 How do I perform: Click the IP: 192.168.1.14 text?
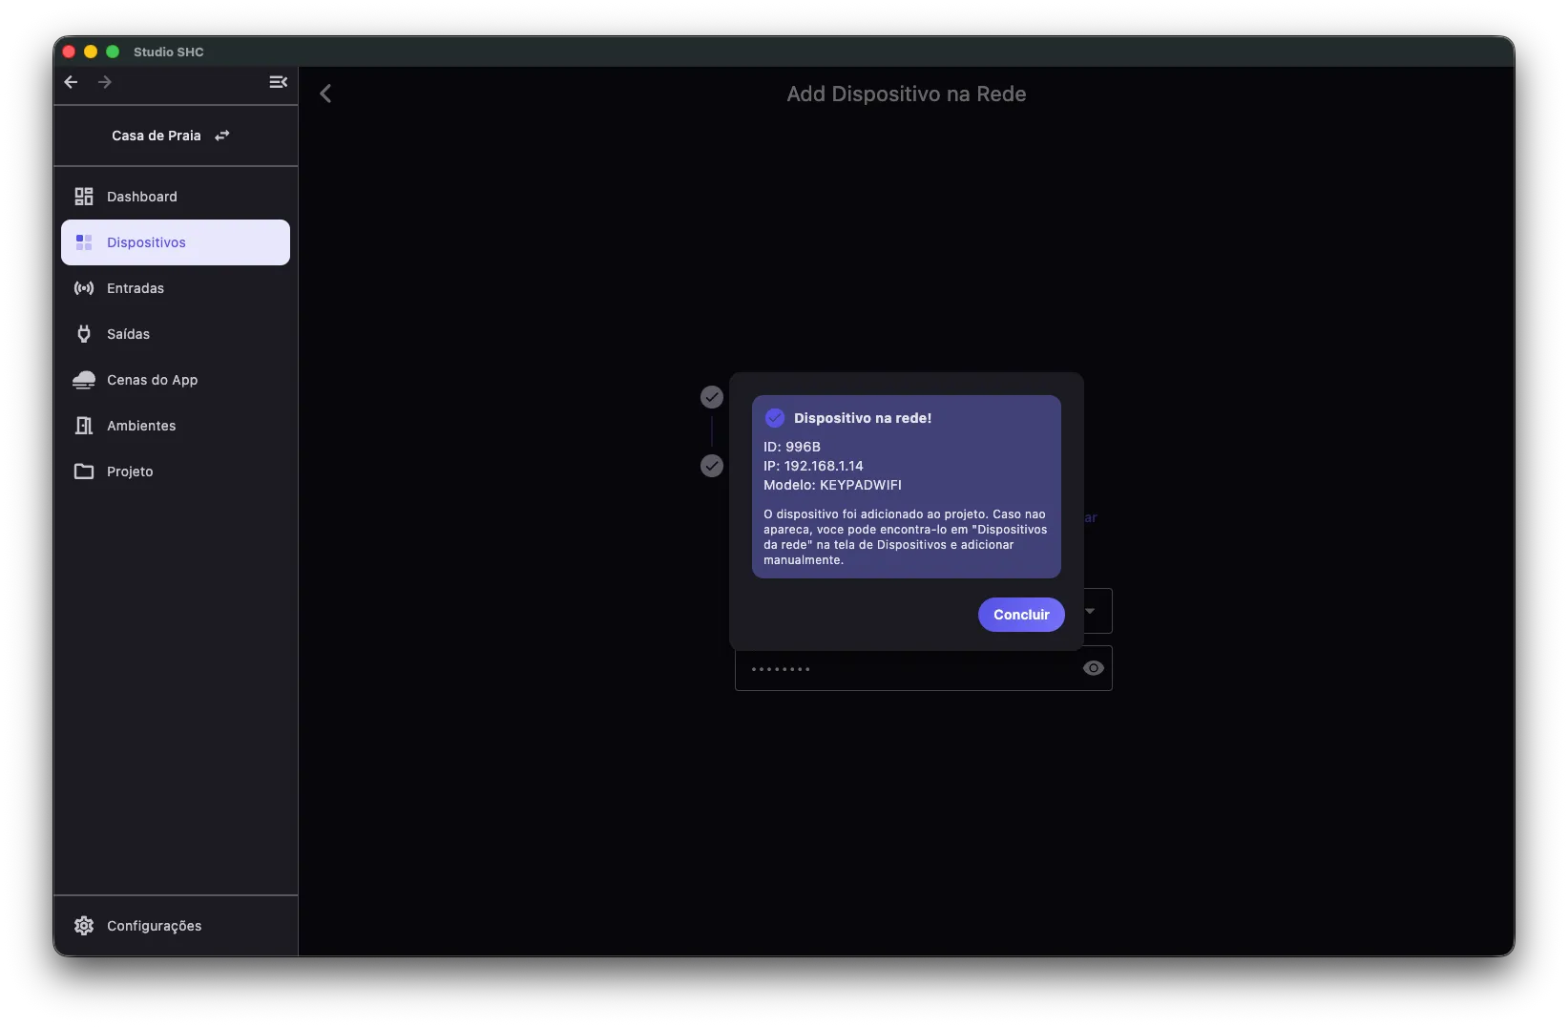[813, 466]
